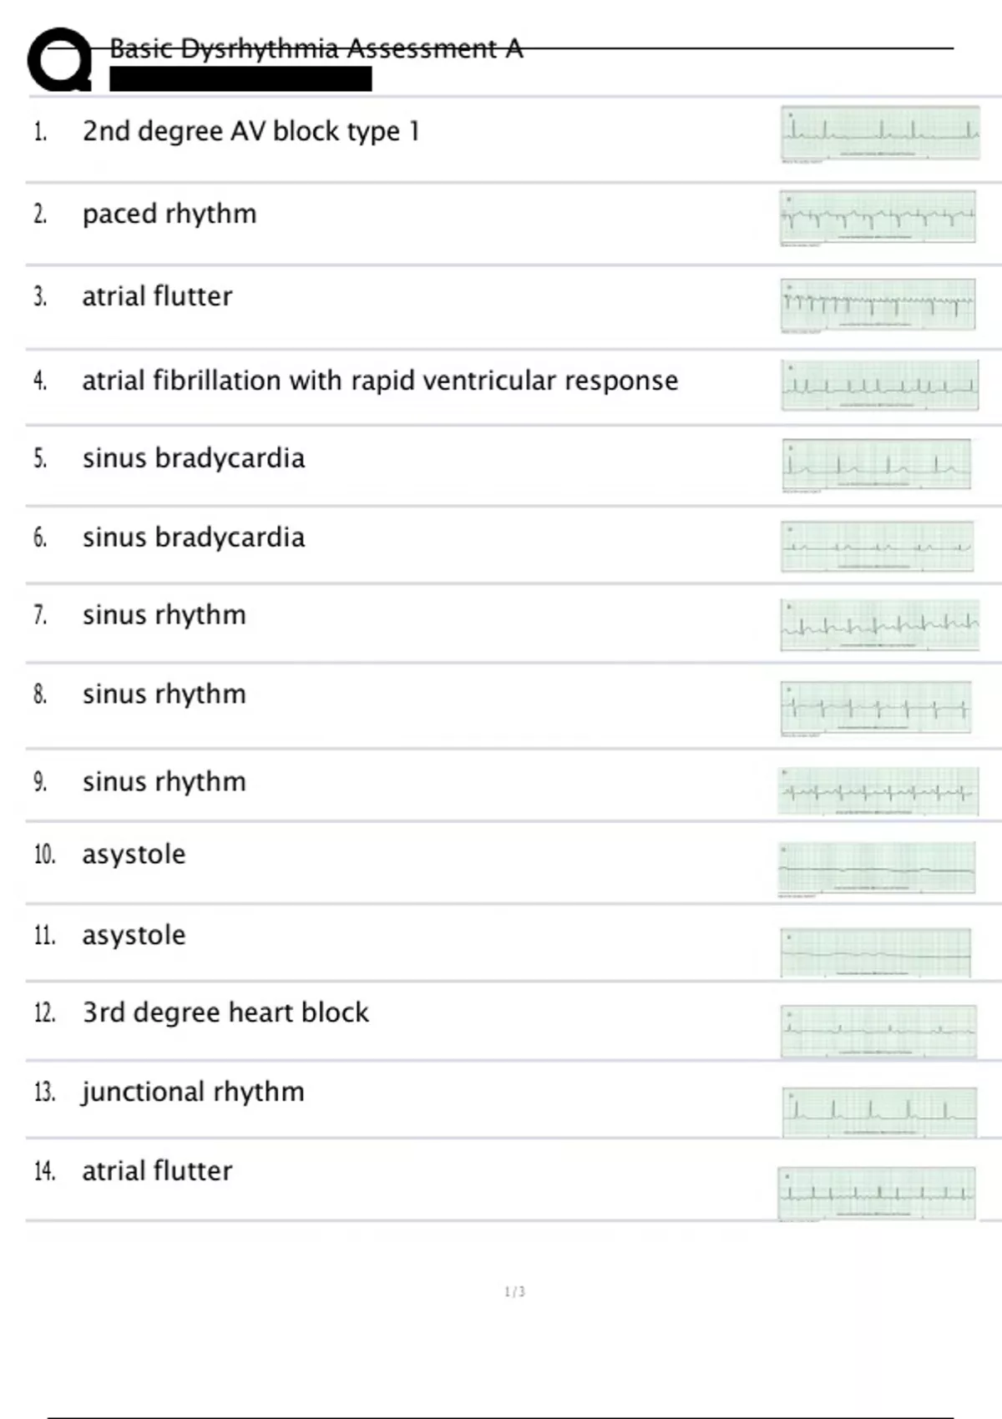Viewport: 1002px width, 1419px height.
Task: Select the paced rhythm ECG thumbnail
Action: 878,218
